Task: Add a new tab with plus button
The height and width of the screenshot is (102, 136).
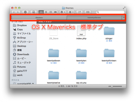Action: pos(124,18)
